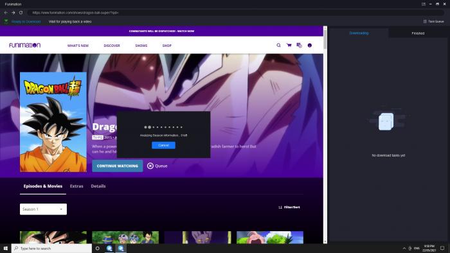The width and height of the screenshot is (450, 253).
Task: Cancel the season analysis dialog
Action: pos(163,145)
